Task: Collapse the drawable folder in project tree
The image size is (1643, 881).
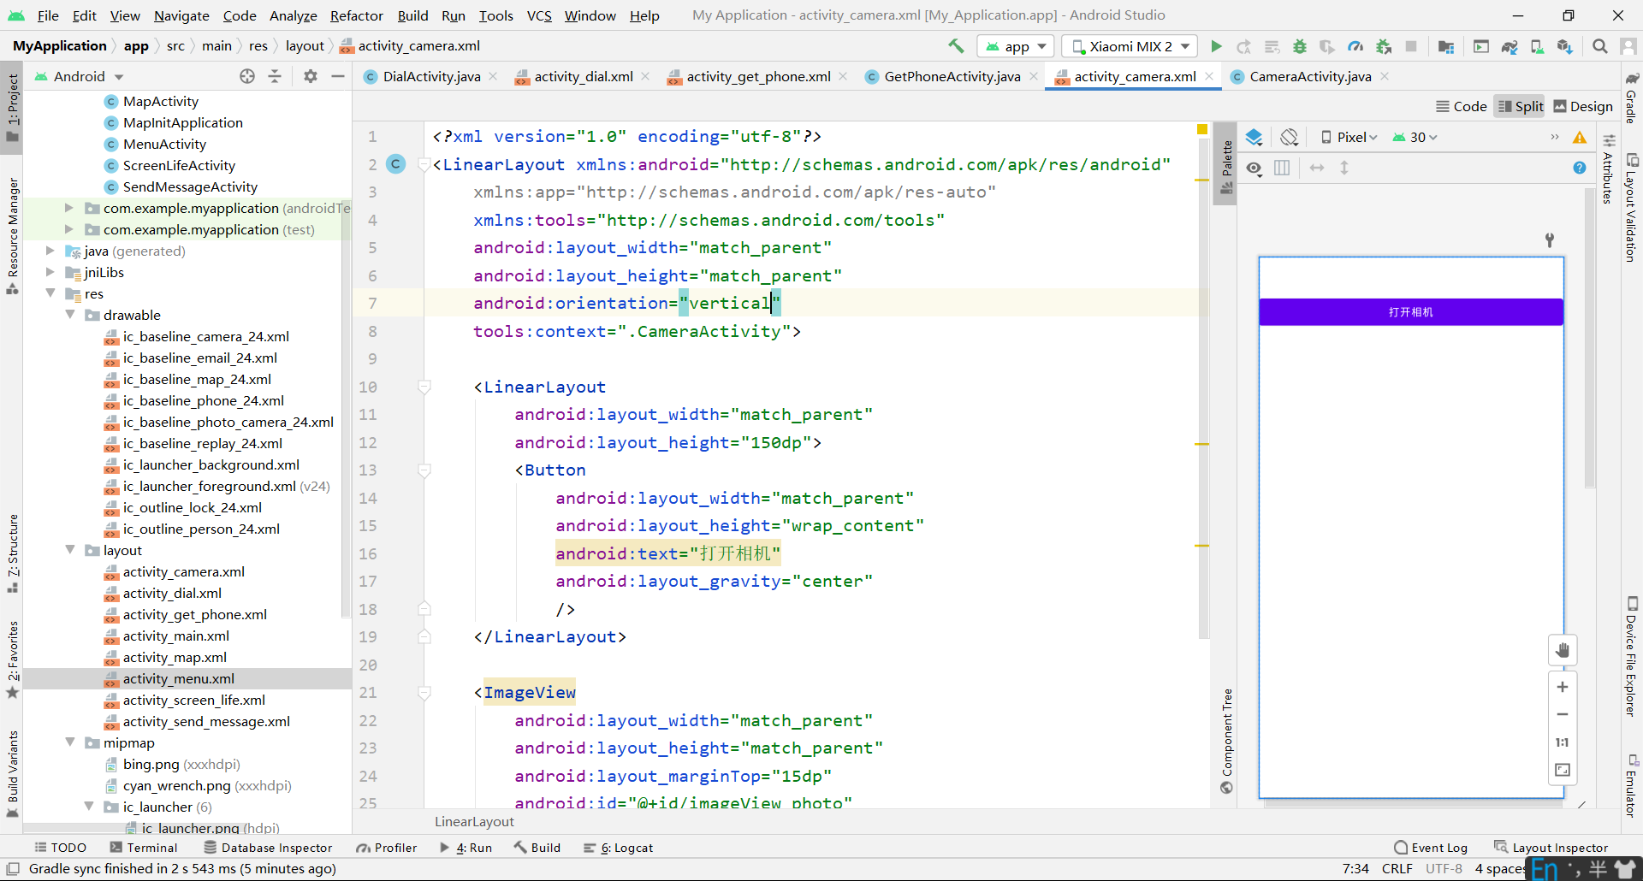Action: 70,315
